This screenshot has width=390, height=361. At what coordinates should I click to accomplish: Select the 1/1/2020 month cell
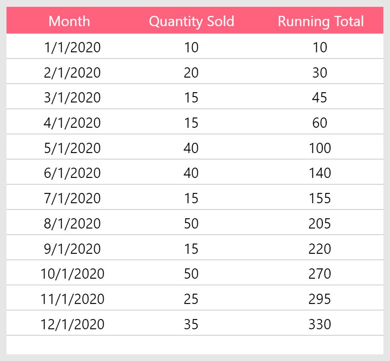click(x=72, y=47)
